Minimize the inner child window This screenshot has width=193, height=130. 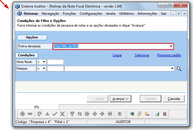coord(173,14)
